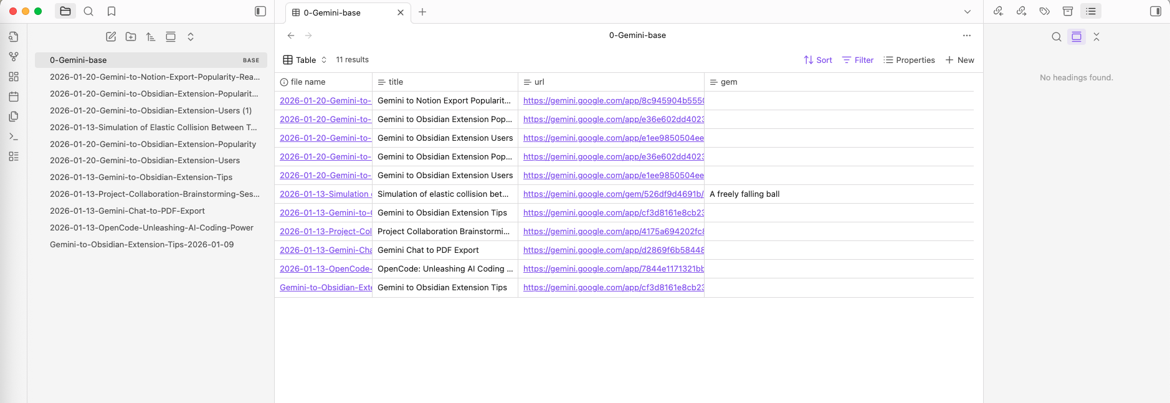Open graph view ribbon icon
1170x403 pixels.
pos(14,57)
